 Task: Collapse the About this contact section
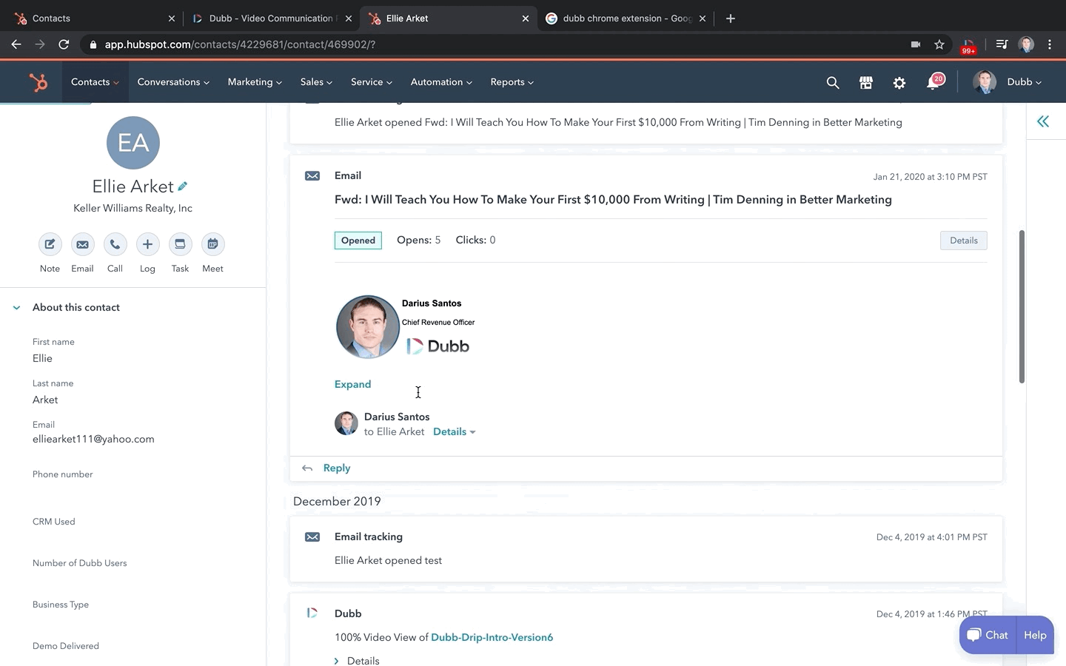16,308
